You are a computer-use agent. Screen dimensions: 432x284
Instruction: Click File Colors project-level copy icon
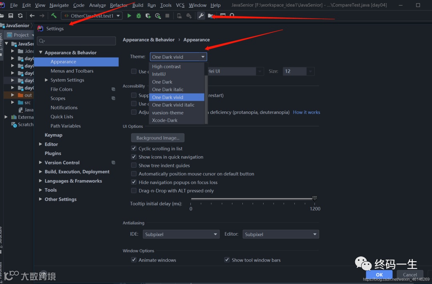(x=113, y=89)
